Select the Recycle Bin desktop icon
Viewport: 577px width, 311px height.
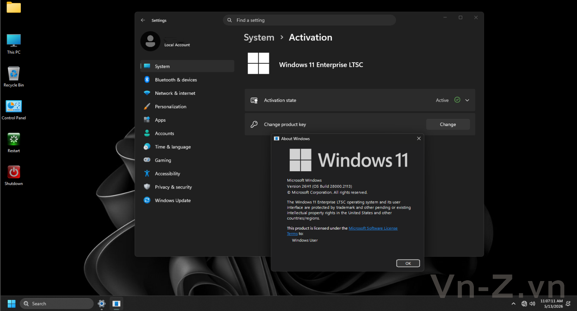14,77
